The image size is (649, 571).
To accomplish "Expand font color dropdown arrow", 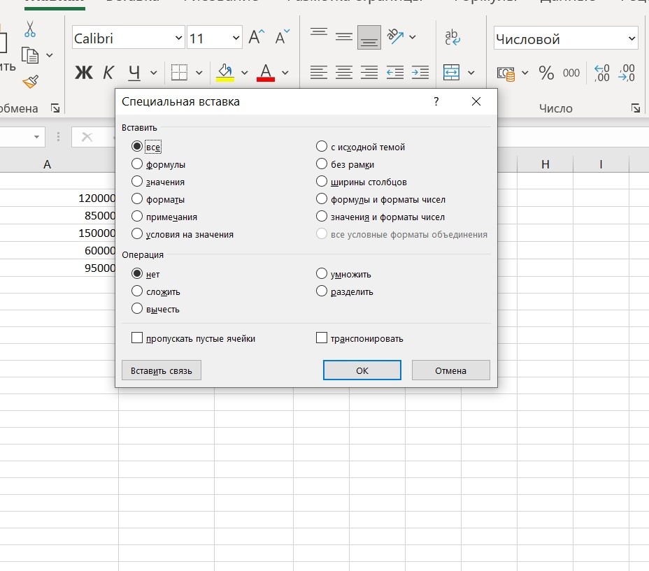I will click(x=285, y=73).
